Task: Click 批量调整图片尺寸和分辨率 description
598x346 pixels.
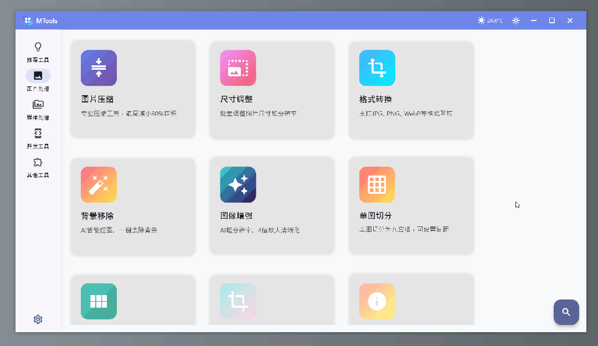Action: [259, 113]
